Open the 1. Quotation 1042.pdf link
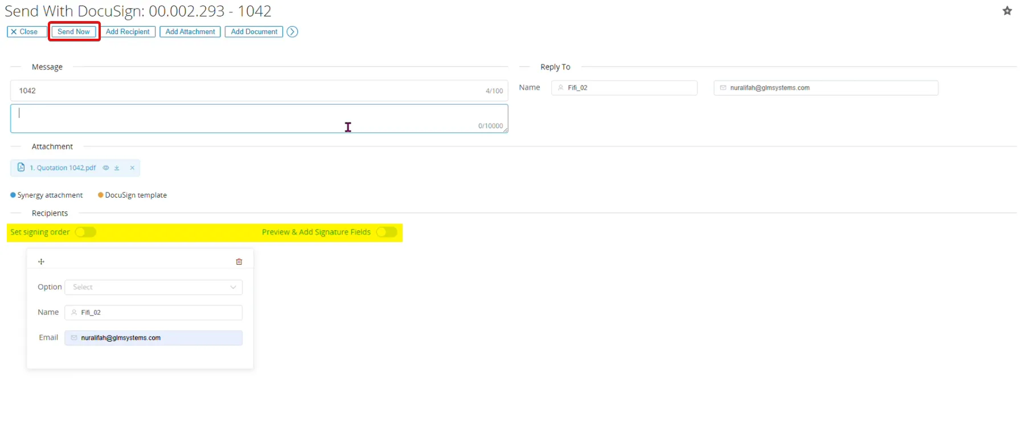The width and height of the screenshot is (1025, 443). [x=63, y=168]
